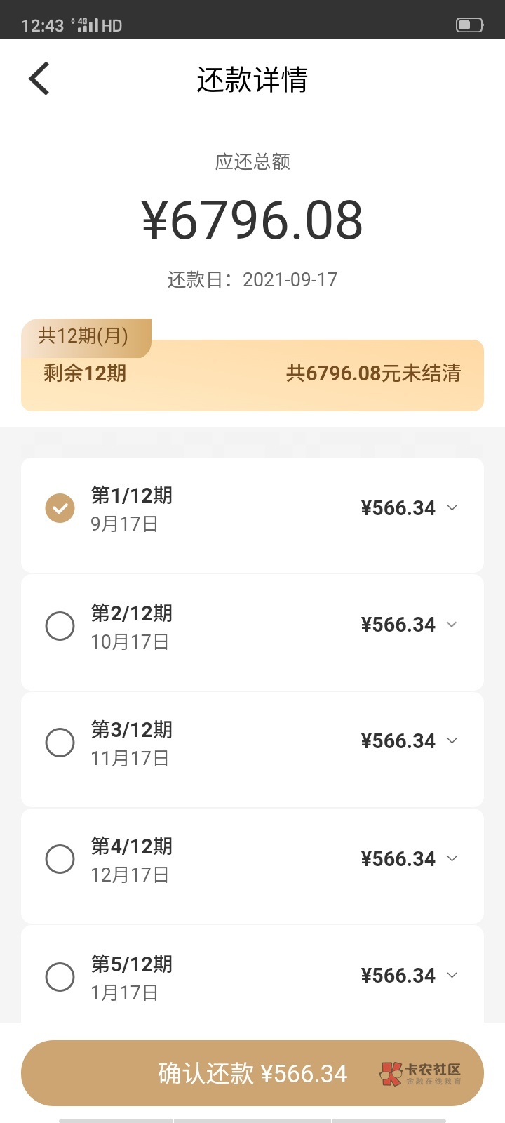This screenshot has height=1123, width=505.
Task: Select the 第4/12期 radio button
Action: pyautogui.click(x=60, y=859)
